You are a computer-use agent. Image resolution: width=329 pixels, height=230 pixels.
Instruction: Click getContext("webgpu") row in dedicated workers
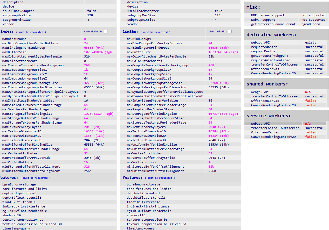[x=270, y=56]
